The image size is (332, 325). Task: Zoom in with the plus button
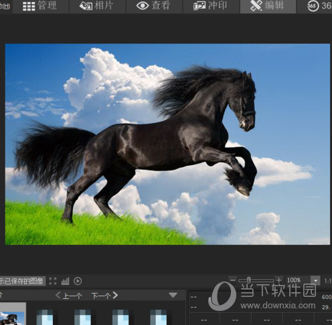[278, 280]
